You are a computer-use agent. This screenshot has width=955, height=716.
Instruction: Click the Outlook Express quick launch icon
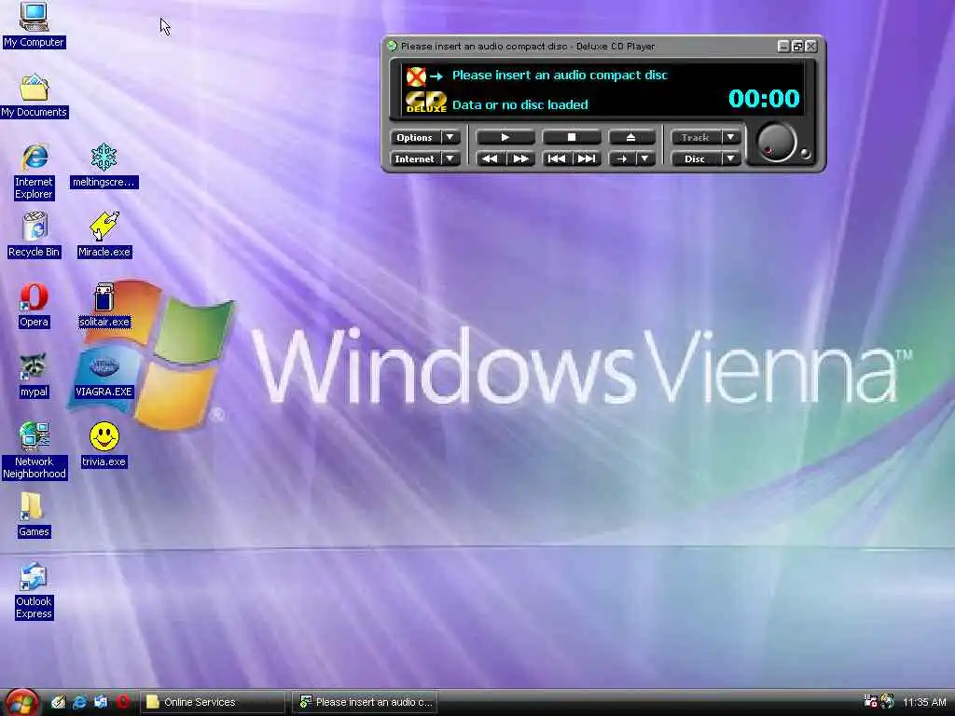pyautogui.click(x=101, y=702)
